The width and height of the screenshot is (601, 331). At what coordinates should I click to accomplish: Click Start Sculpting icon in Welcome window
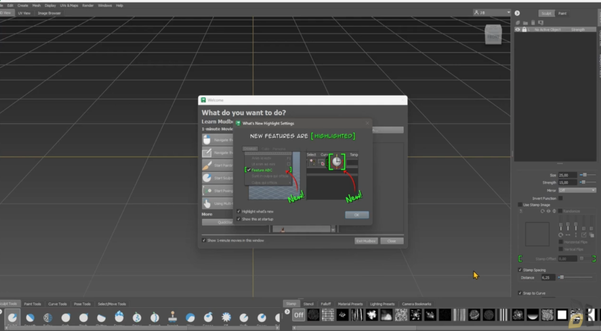click(207, 178)
